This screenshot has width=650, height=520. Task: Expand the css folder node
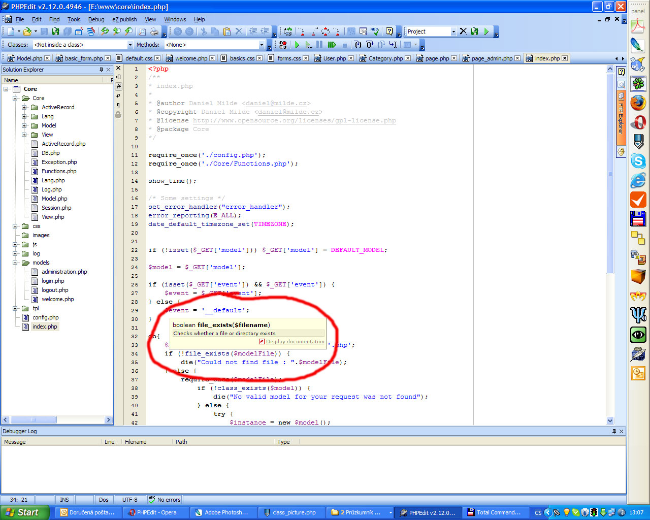pos(15,226)
